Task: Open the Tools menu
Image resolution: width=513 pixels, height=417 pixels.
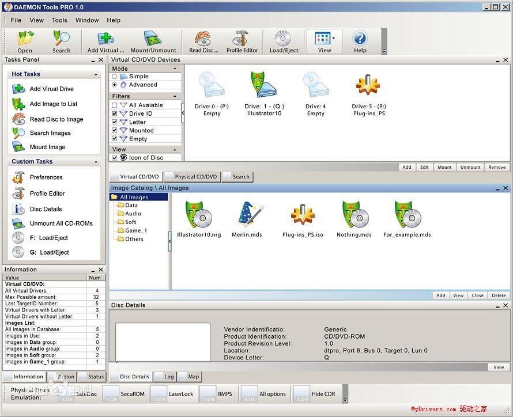Action: tap(59, 20)
